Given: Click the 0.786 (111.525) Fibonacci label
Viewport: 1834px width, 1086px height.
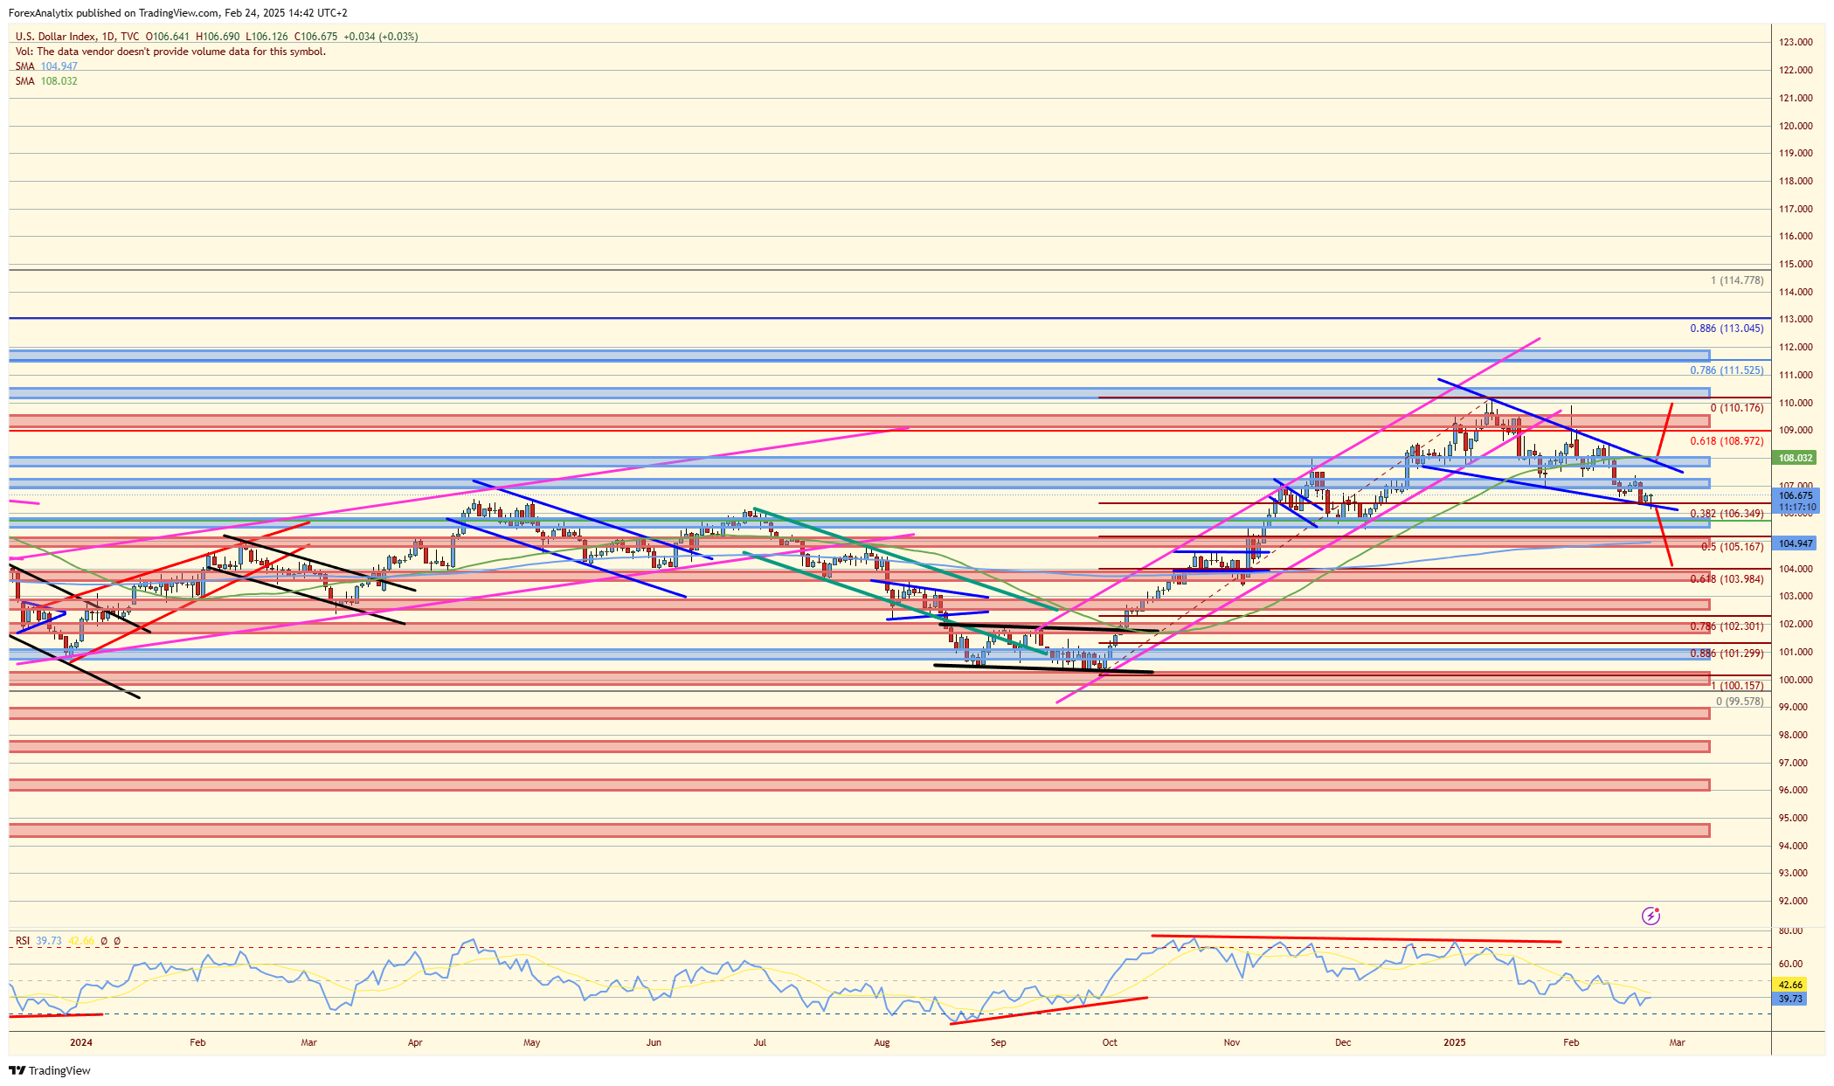Looking at the screenshot, I should point(1727,370).
